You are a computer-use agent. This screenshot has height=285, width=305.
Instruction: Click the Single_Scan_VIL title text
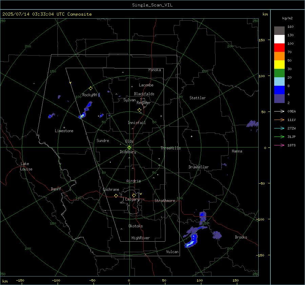click(x=152, y=5)
